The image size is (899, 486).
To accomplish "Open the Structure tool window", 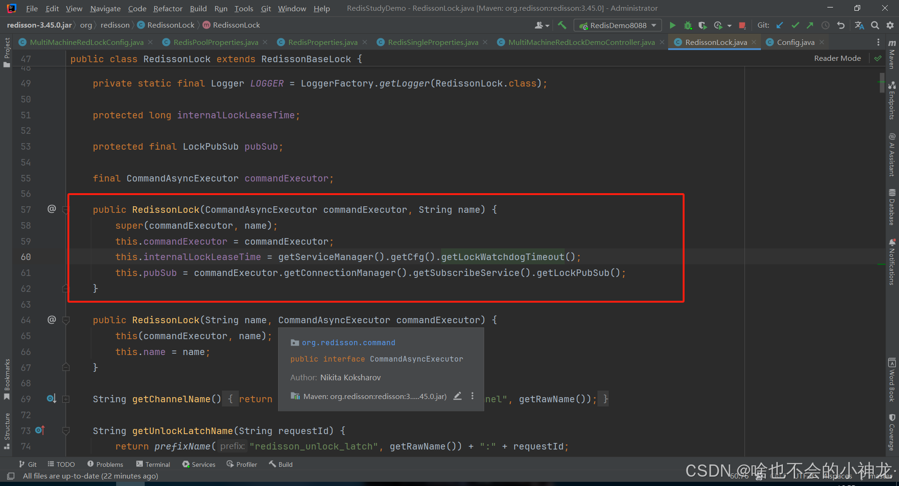I will tap(7, 431).
